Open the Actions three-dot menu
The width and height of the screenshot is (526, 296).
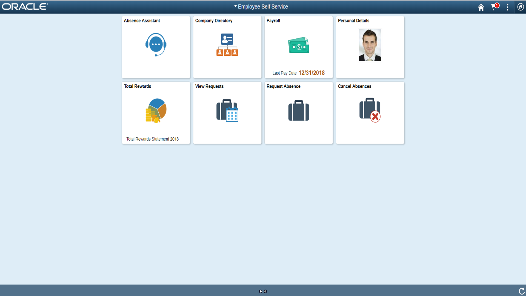click(x=508, y=7)
